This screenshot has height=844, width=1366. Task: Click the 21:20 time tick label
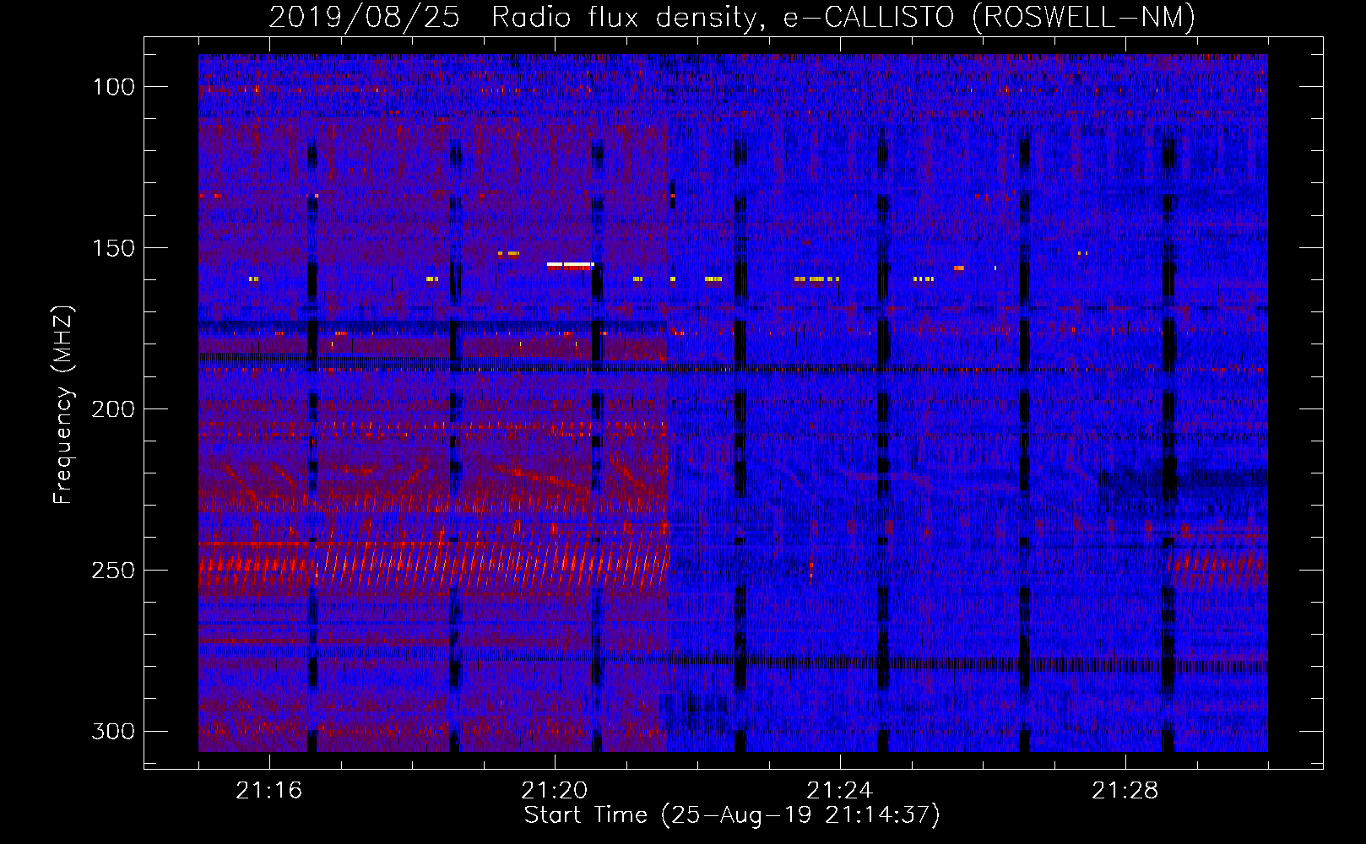pyautogui.click(x=555, y=791)
